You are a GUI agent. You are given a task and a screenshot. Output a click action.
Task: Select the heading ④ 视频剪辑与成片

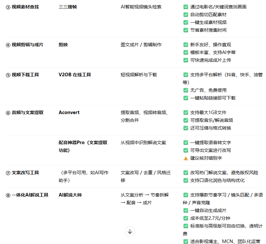(25, 45)
